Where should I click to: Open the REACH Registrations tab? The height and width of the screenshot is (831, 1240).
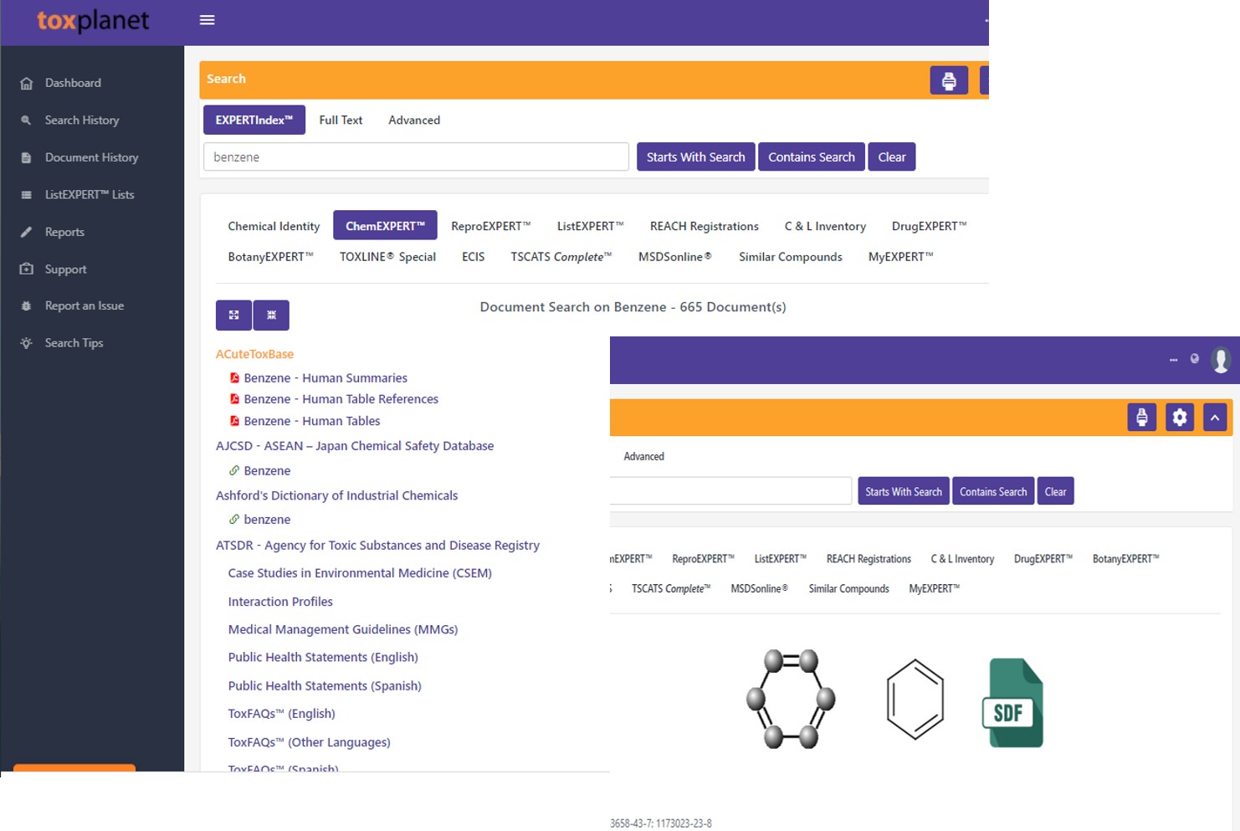point(705,226)
